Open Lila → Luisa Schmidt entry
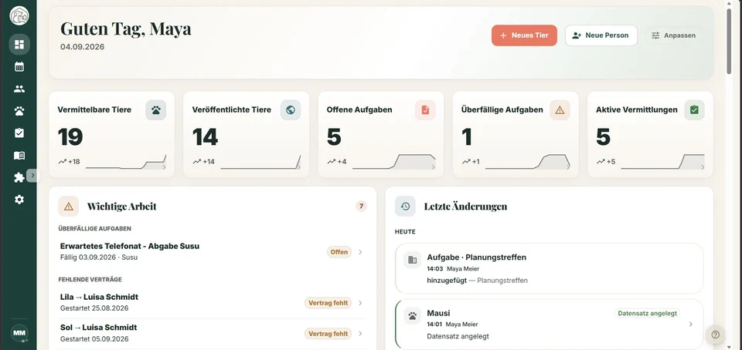 point(213,303)
